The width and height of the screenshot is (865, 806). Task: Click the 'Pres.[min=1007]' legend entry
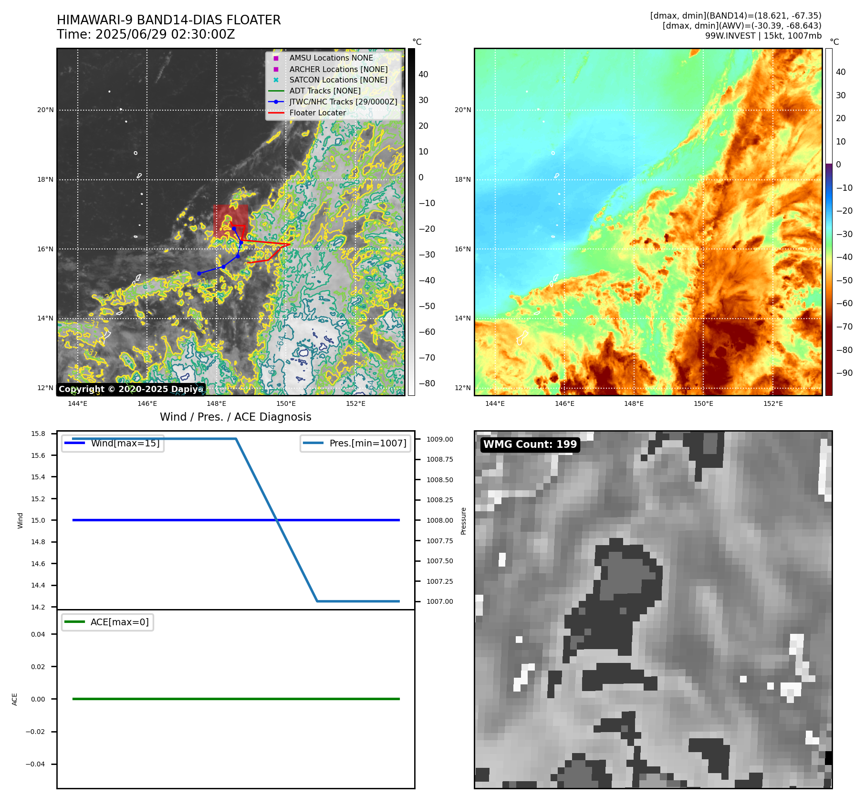coord(355,443)
